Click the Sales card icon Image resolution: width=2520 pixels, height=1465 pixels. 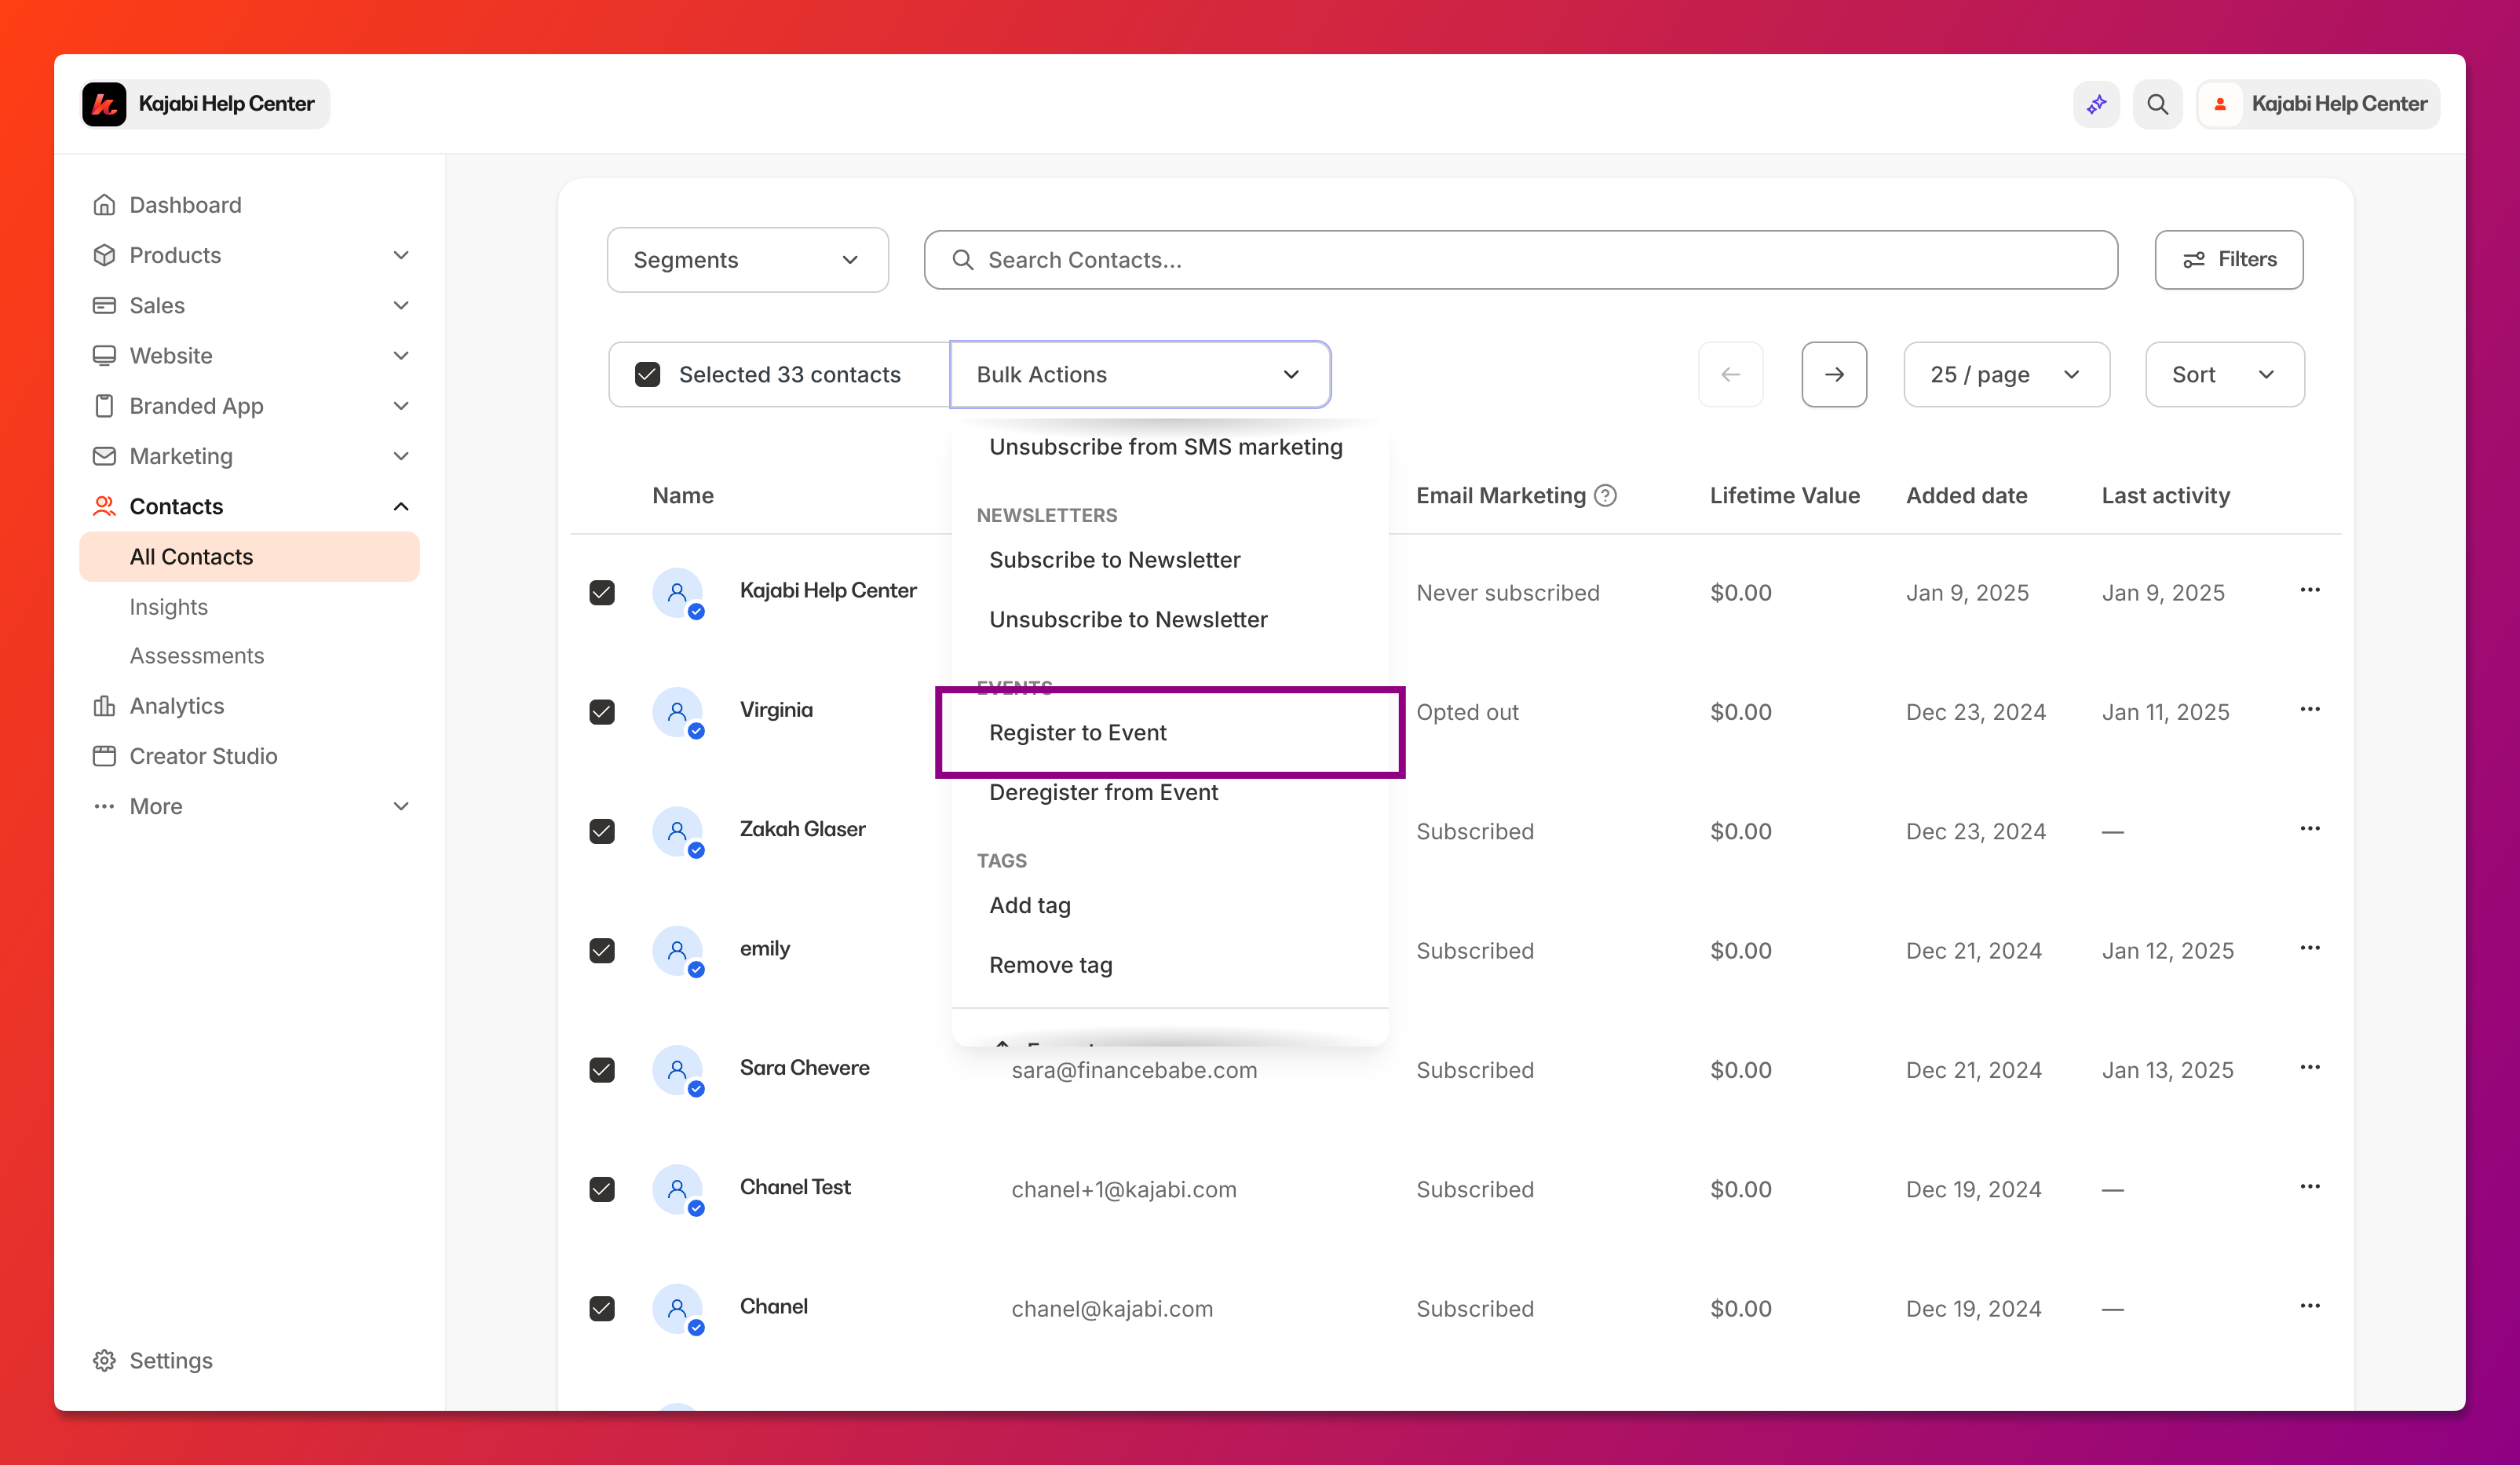coord(104,305)
